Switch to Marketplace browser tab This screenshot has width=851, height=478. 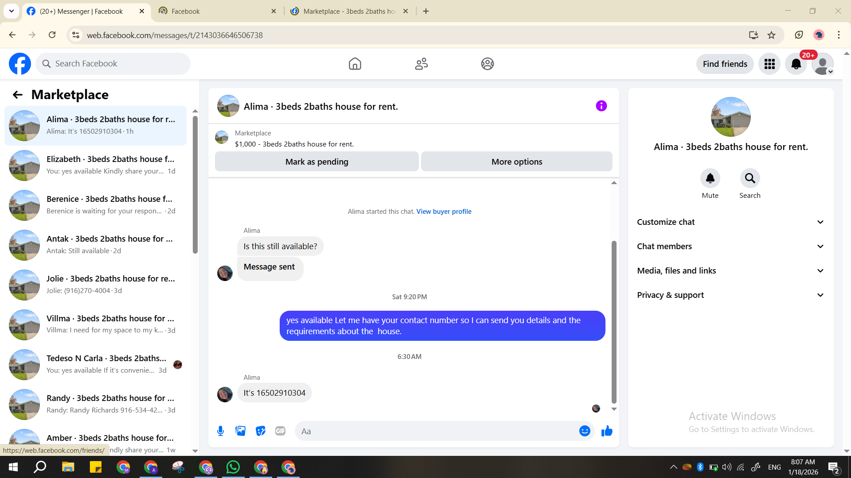(x=349, y=11)
